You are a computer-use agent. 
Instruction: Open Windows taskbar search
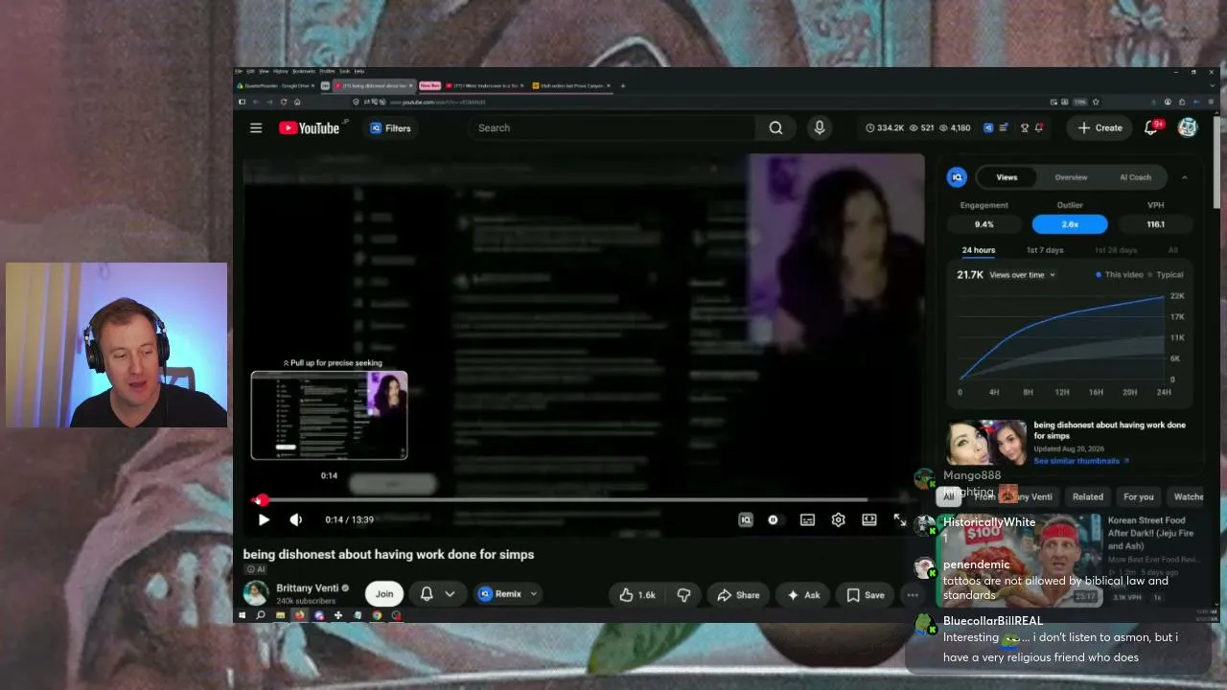pos(261,615)
